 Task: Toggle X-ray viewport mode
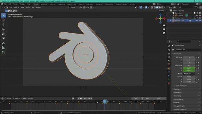152,8
